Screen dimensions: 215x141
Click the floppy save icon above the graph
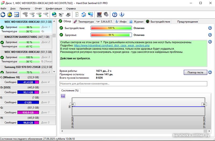click(x=63, y=96)
